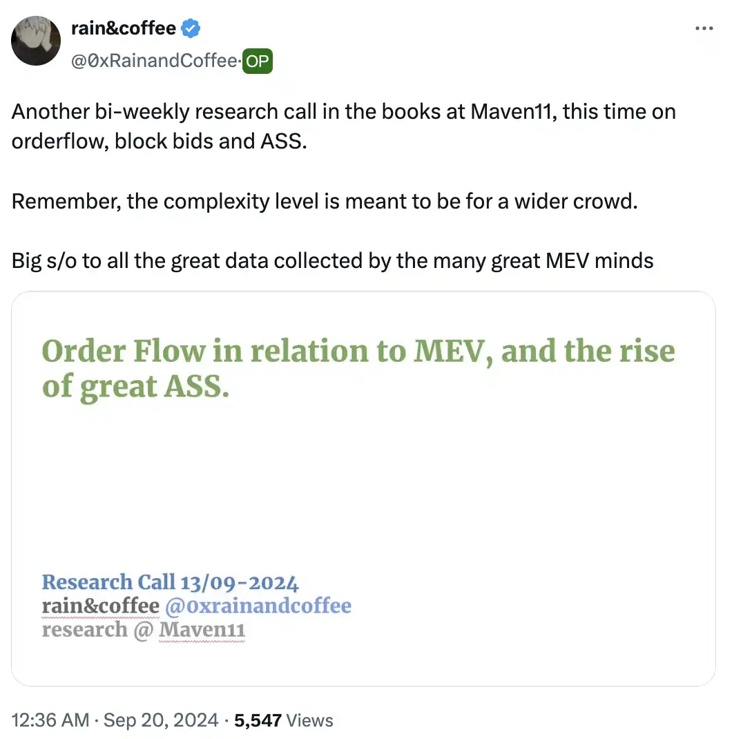Click the Views label beside the count

(309, 720)
